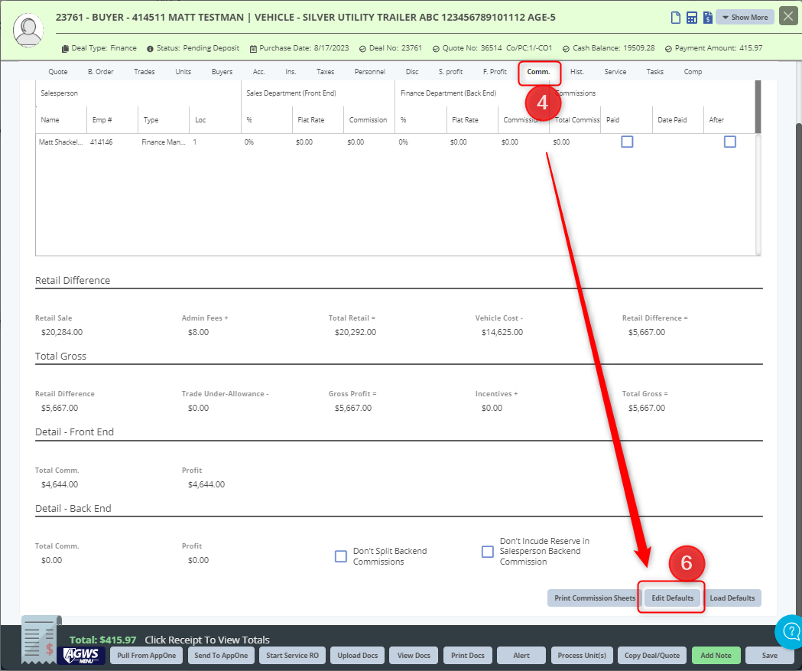
Task: Click the Date Paid column header
Action: pos(678,120)
